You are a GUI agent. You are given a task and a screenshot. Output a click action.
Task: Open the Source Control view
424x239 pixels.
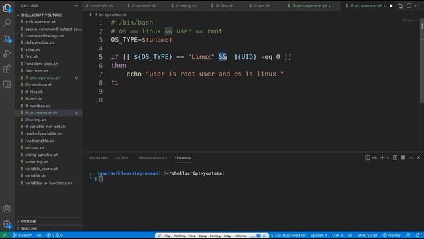7,39
